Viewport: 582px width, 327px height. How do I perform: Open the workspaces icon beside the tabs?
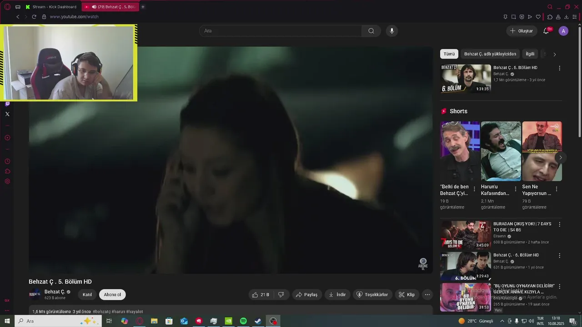(x=18, y=7)
